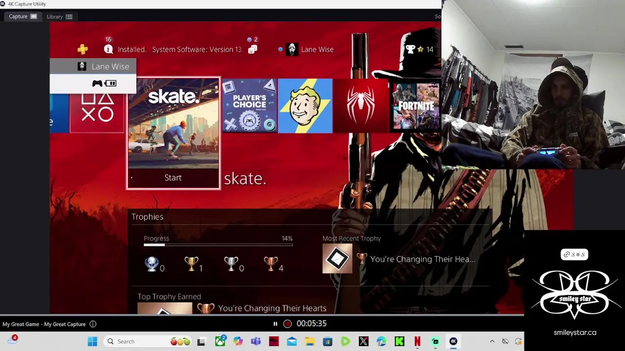The height and width of the screenshot is (351, 625).
Task: Open Netflix from taskbar
Action: [417, 341]
